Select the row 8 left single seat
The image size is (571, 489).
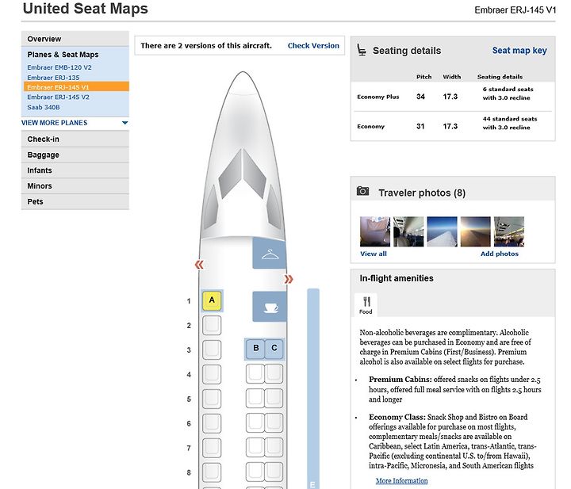tap(212, 472)
